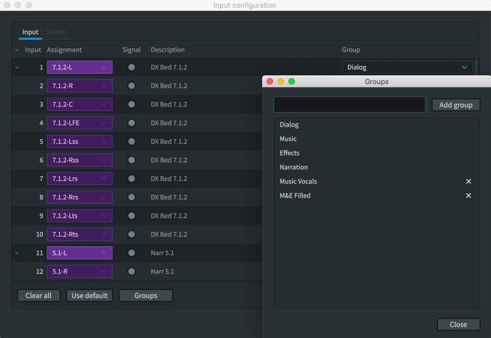Image resolution: width=491 pixels, height=338 pixels.
Task: Click signal indicator for input 1
Action: click(132, 67)
